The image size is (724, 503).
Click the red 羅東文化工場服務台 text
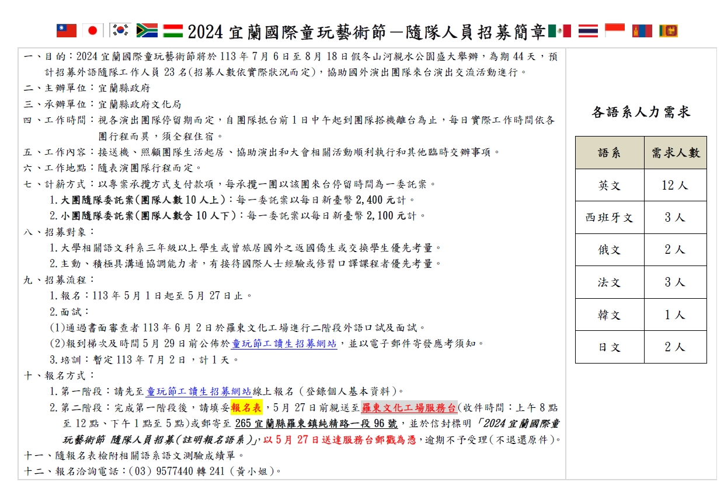[409, 407]
